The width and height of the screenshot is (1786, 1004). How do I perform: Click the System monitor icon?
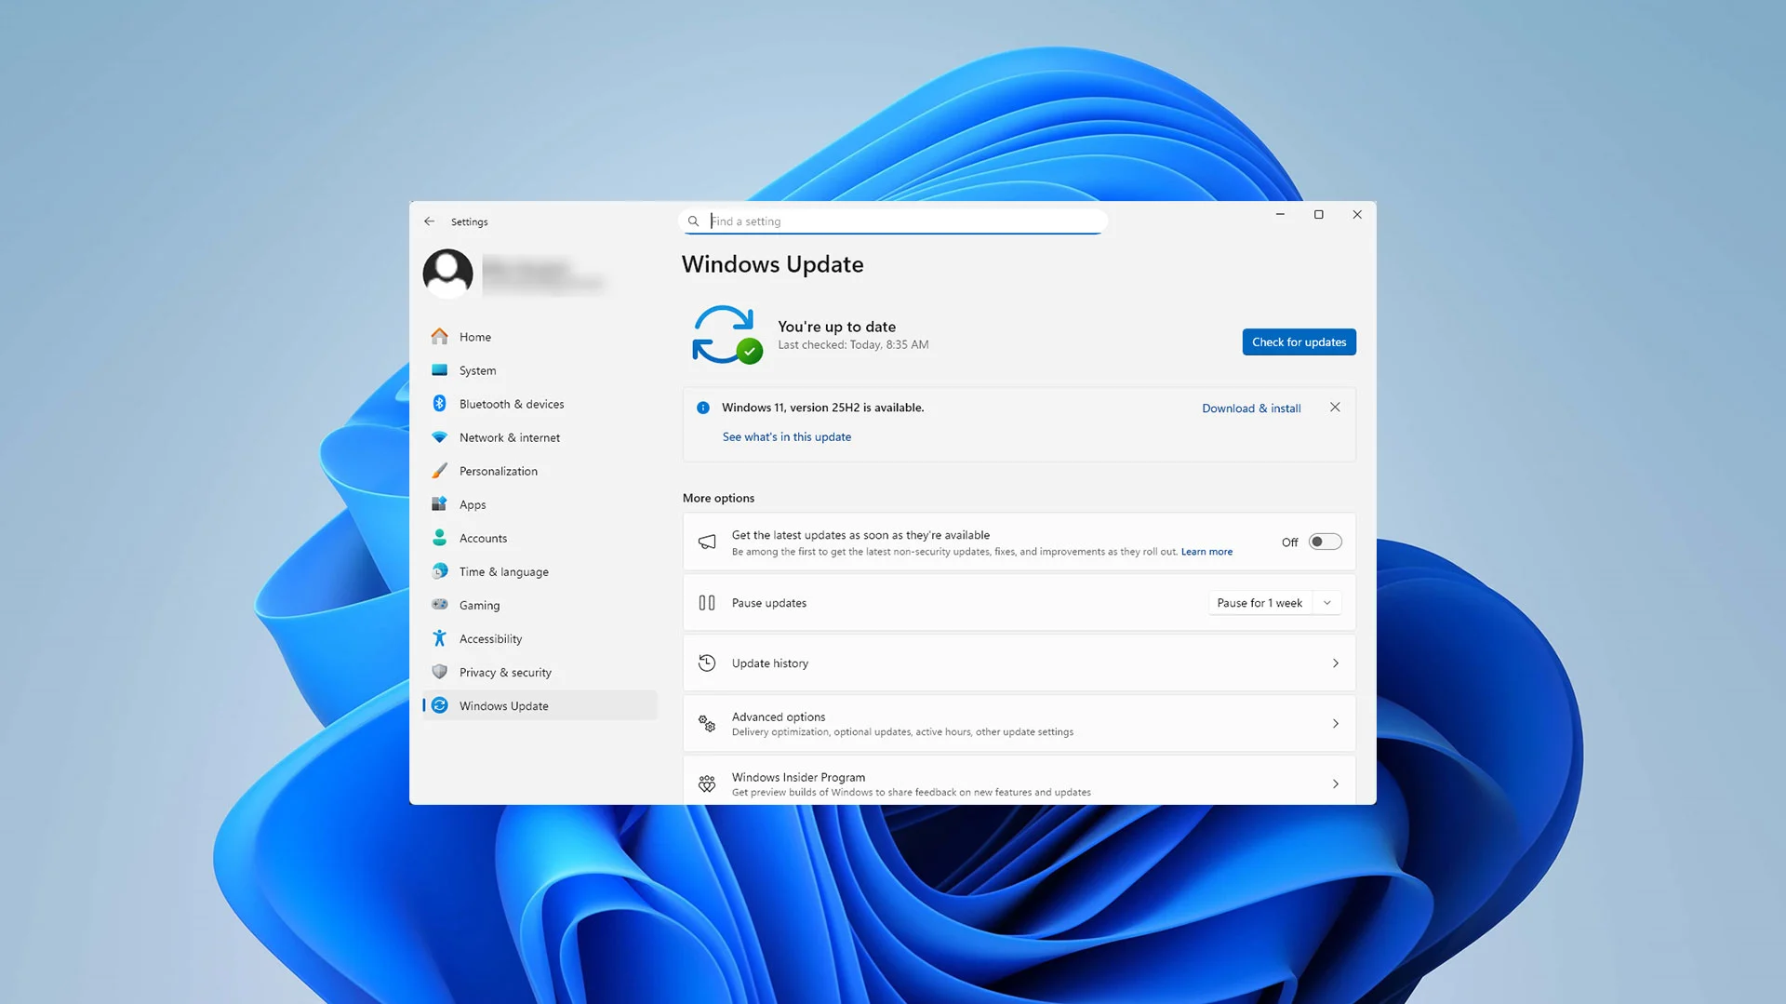440,370
